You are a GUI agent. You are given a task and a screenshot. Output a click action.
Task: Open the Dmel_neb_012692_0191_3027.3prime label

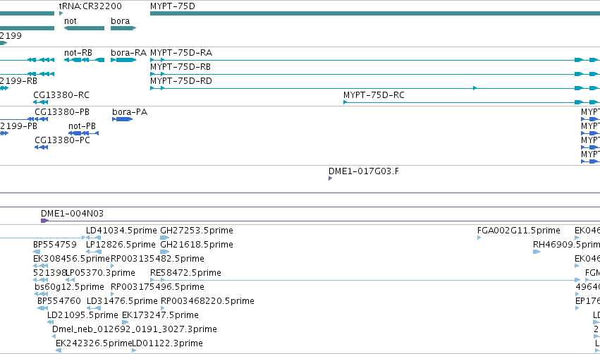pos(135,329)
